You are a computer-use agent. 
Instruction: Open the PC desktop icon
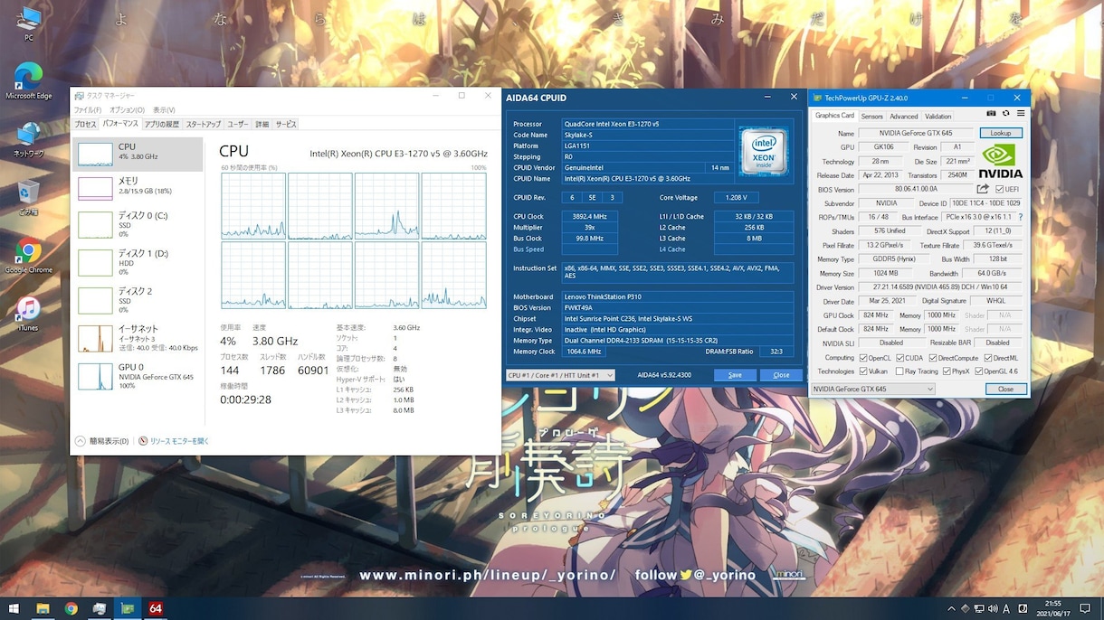[x=29, y=23]
